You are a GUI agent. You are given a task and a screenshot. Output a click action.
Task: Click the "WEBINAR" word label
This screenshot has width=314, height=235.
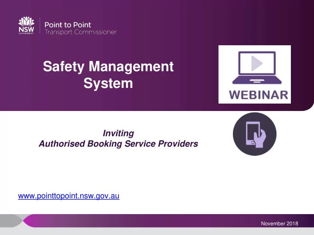[x=259, y=95]
